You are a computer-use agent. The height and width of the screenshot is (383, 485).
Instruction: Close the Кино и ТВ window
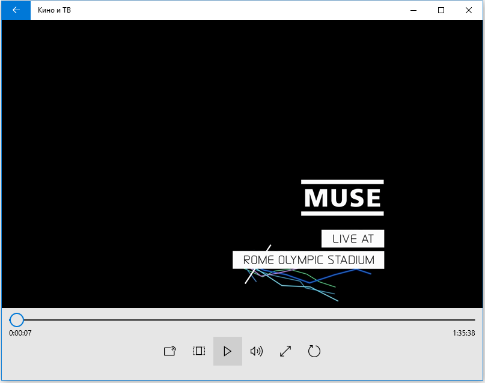469,10
